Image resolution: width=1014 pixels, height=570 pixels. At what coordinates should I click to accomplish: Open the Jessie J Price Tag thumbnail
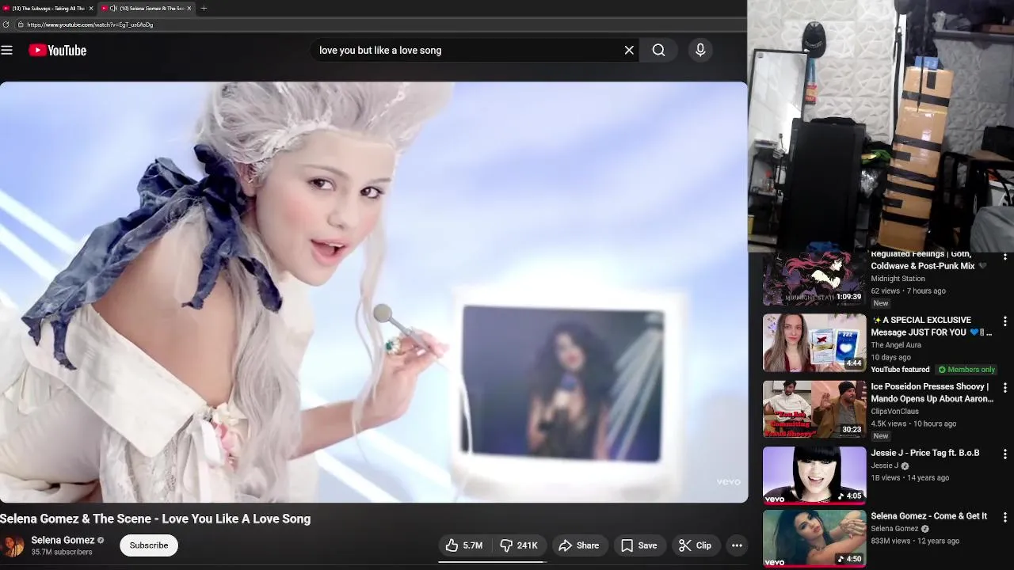814,475
